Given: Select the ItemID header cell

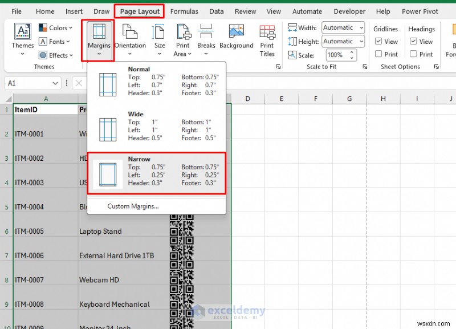Looking at the screenshot, I should (x=46, y=109).
